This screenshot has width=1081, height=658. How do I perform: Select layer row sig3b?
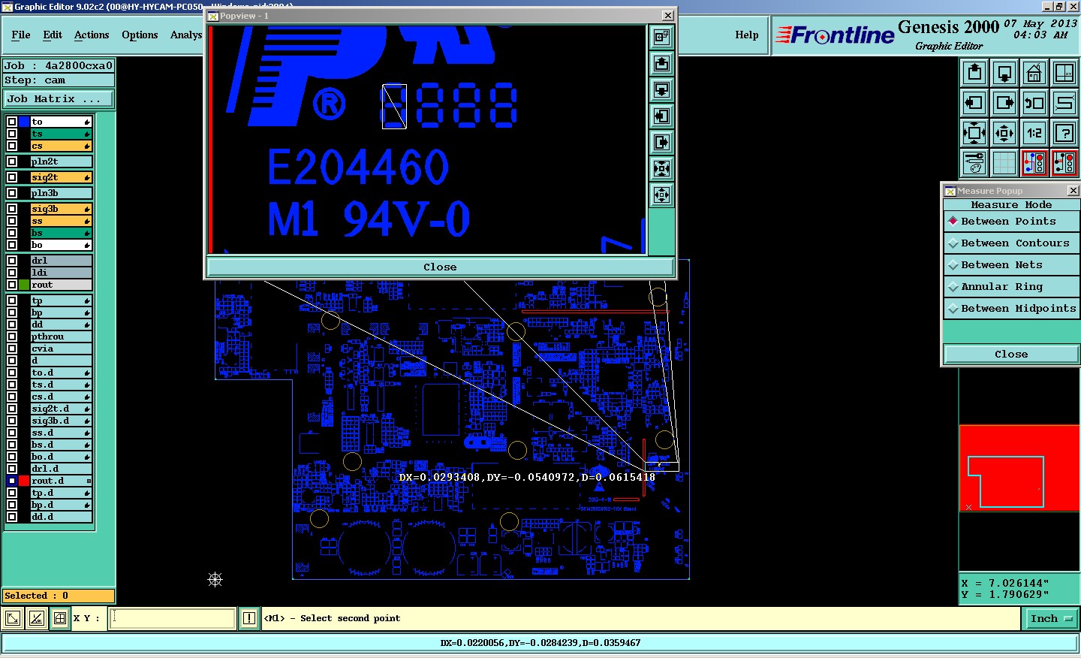[x=61, y=209]
